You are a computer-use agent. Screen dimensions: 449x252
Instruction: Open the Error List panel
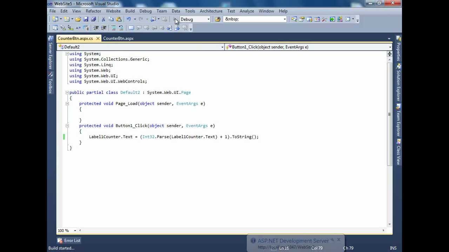69,240
